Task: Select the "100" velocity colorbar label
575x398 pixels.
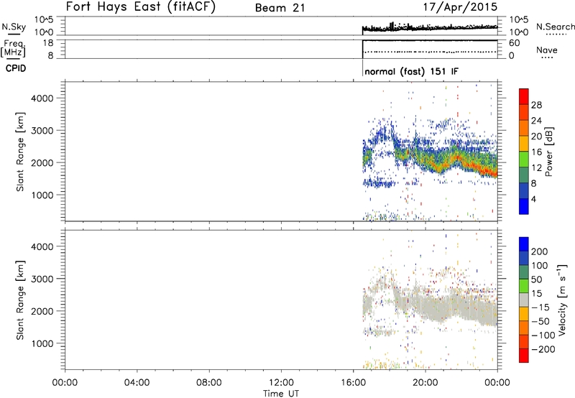Action: click(x=540, y=266)
